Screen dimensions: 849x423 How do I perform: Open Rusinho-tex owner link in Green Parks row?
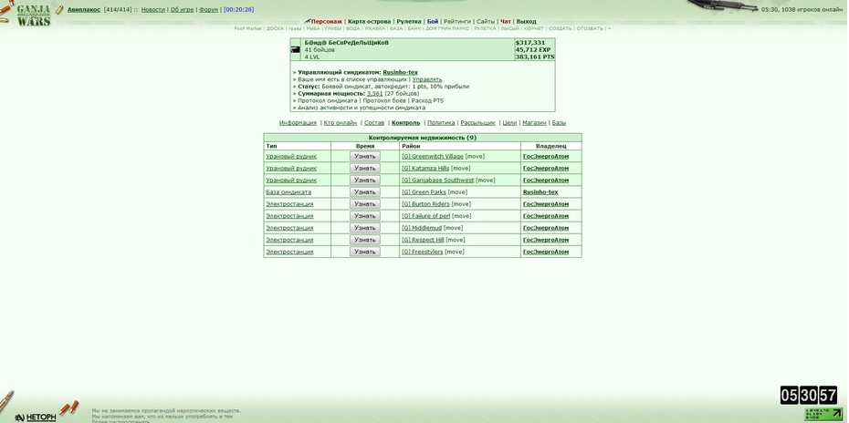(540, 192)
